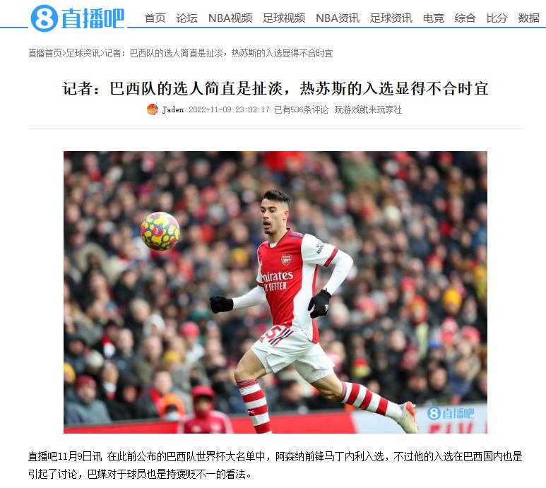Go to 足球视频 section
The height and width of the screenshot is (488, 546).
[x=284, y=18]
